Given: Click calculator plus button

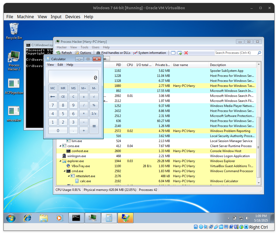Looking at the screenshot, I should pyautogui.click(x=84, y=130).
